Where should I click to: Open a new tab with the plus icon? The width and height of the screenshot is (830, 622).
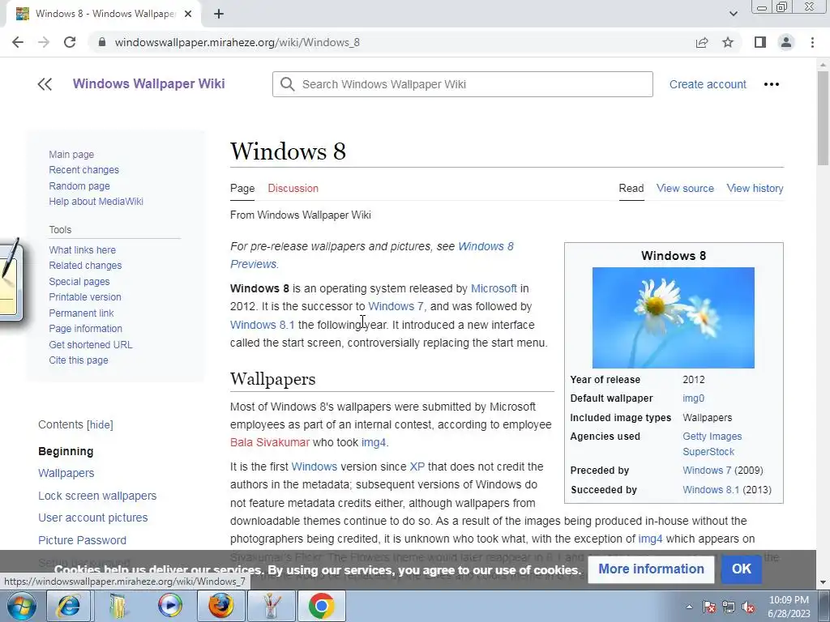pos(219,15)
